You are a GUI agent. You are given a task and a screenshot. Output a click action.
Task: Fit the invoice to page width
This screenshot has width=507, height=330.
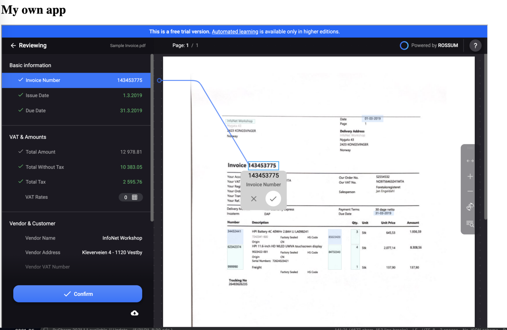(x=470, y=161)
